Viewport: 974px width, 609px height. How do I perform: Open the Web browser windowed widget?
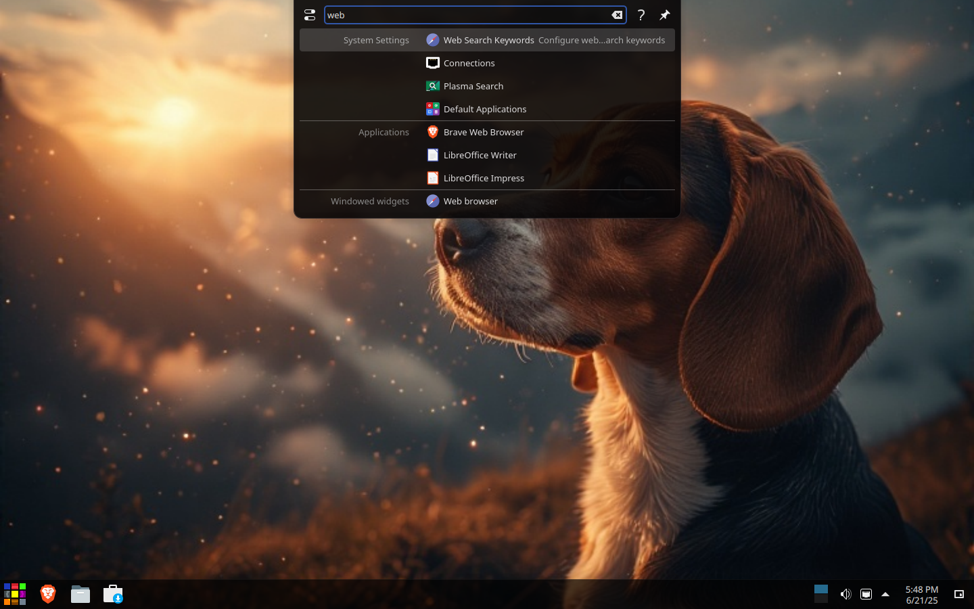487,201
